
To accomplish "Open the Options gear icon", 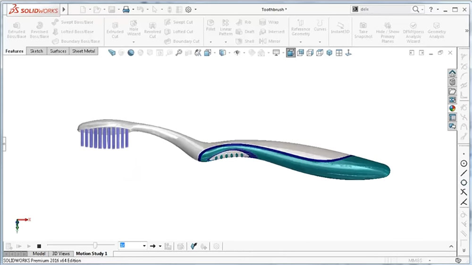I will pos(188,9).
